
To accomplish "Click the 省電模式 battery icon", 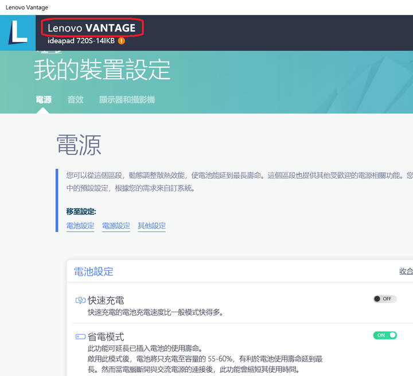I will click(81, 336).
